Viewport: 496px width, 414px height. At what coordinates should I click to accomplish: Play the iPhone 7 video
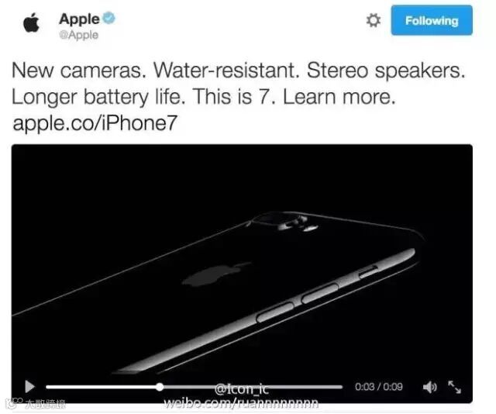[x=29, y=386]
